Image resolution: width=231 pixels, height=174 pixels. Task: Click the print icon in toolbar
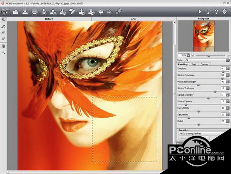pyautogui.click(x=34, y=12)
